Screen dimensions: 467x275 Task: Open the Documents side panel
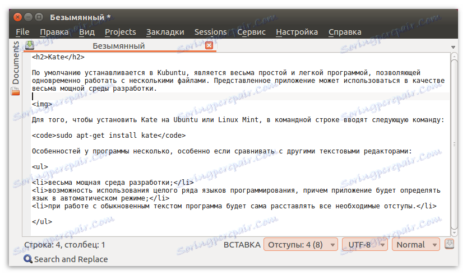pyautogui.click(x=16, y=63)
